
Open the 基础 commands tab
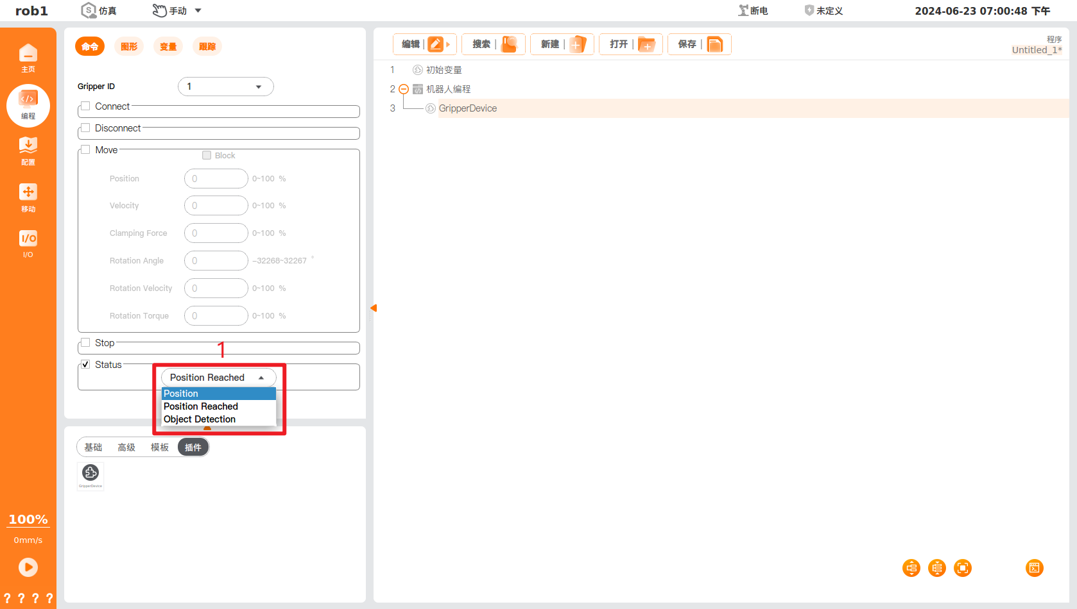(93, 447)
